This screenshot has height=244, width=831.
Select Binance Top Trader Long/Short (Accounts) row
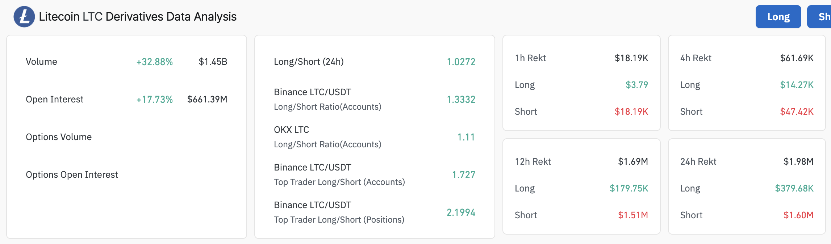[x=339, y=175]
